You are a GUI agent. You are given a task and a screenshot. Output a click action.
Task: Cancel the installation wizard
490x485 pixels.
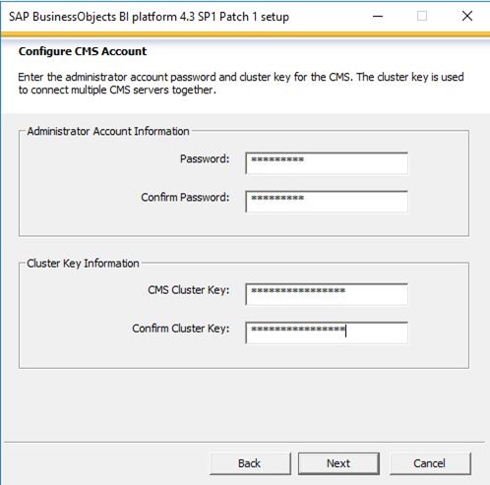click(x=430, y=463)
